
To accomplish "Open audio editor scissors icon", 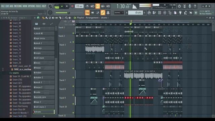I will pos(184,6).
